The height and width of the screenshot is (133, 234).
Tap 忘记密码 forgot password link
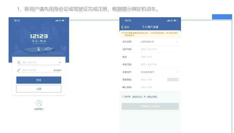click(x=57, y=70)
